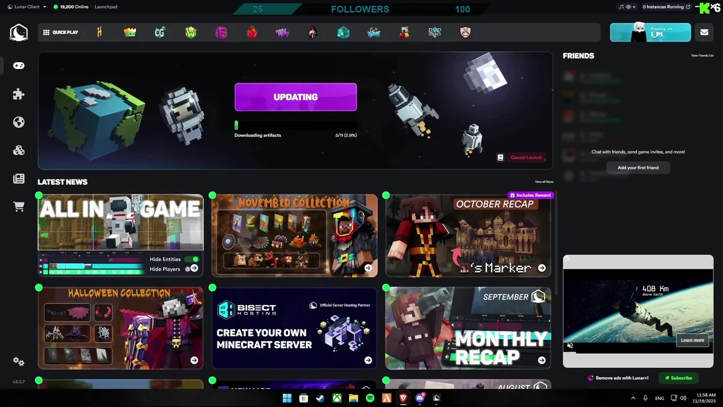Click the launch log icon beside Cancel Launch
The height and width of the screenshot is (407, 723).
click(x=500, y=158)
